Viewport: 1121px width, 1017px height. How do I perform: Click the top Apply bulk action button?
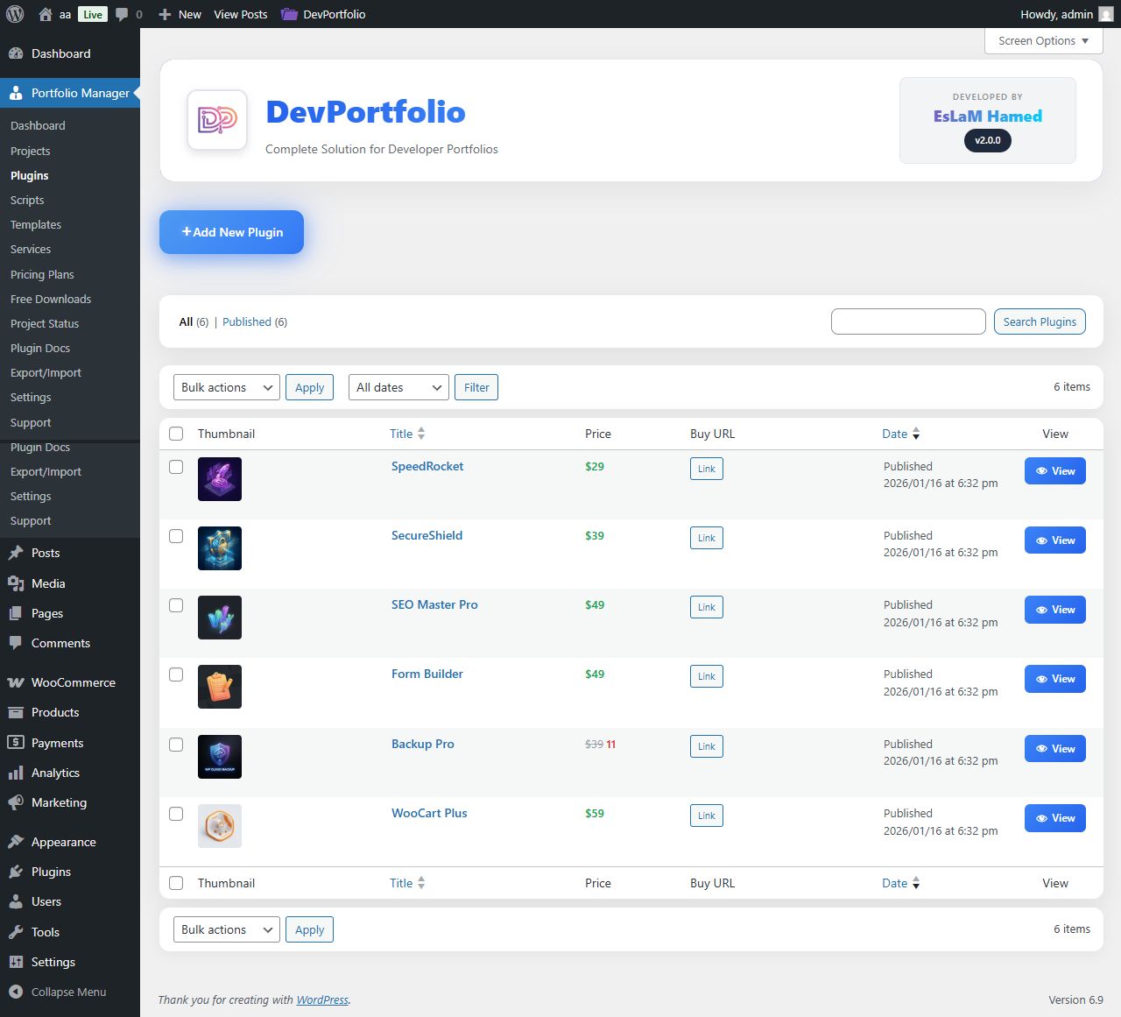[x=309, y=387]
